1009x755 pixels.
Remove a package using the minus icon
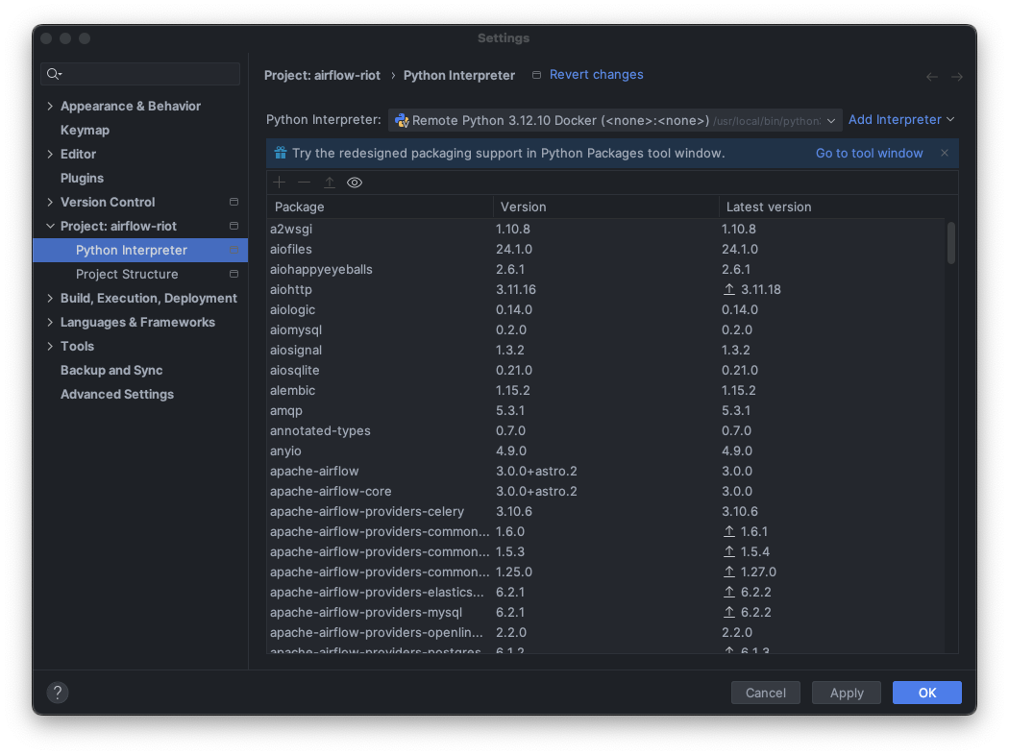[303, 182]
